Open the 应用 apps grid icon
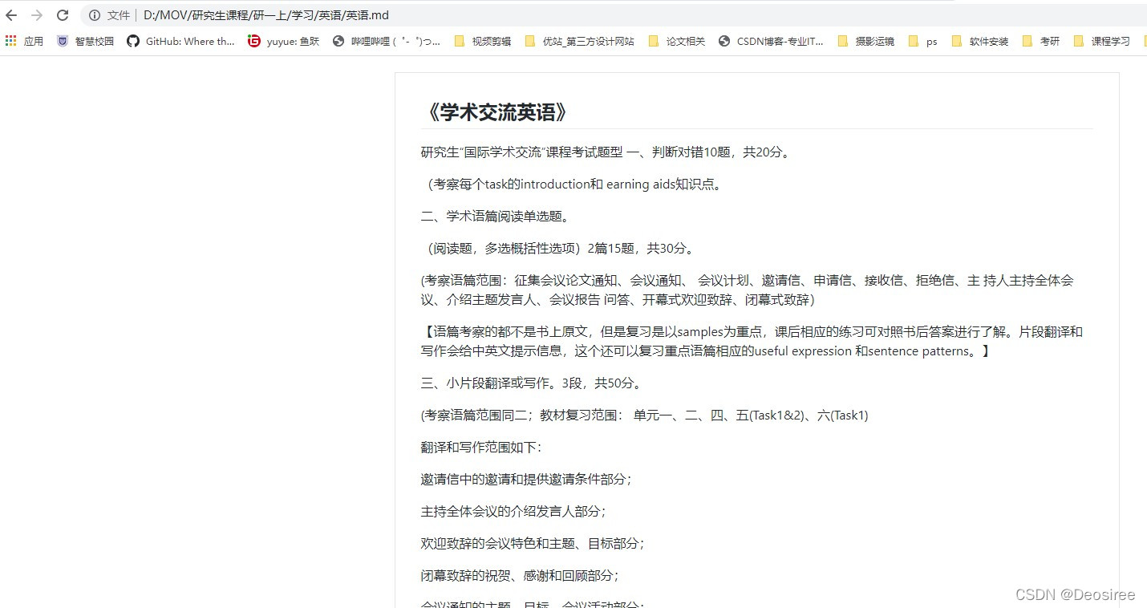The image size is (1147, 608). click(x=11, y=41)
